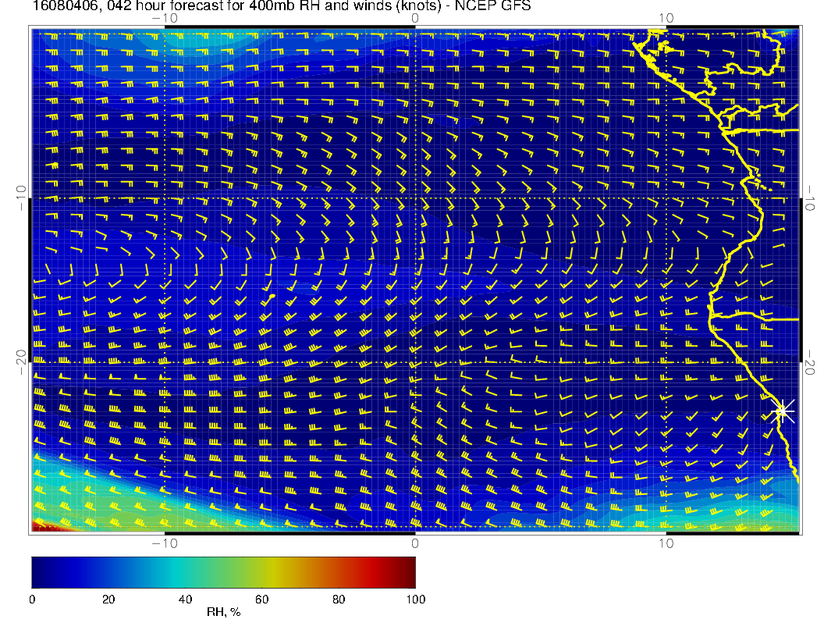This screenshot has width=824, height=637.
Task: Click the "RH, %" colorbar label
Action: (x=223, y=613)
